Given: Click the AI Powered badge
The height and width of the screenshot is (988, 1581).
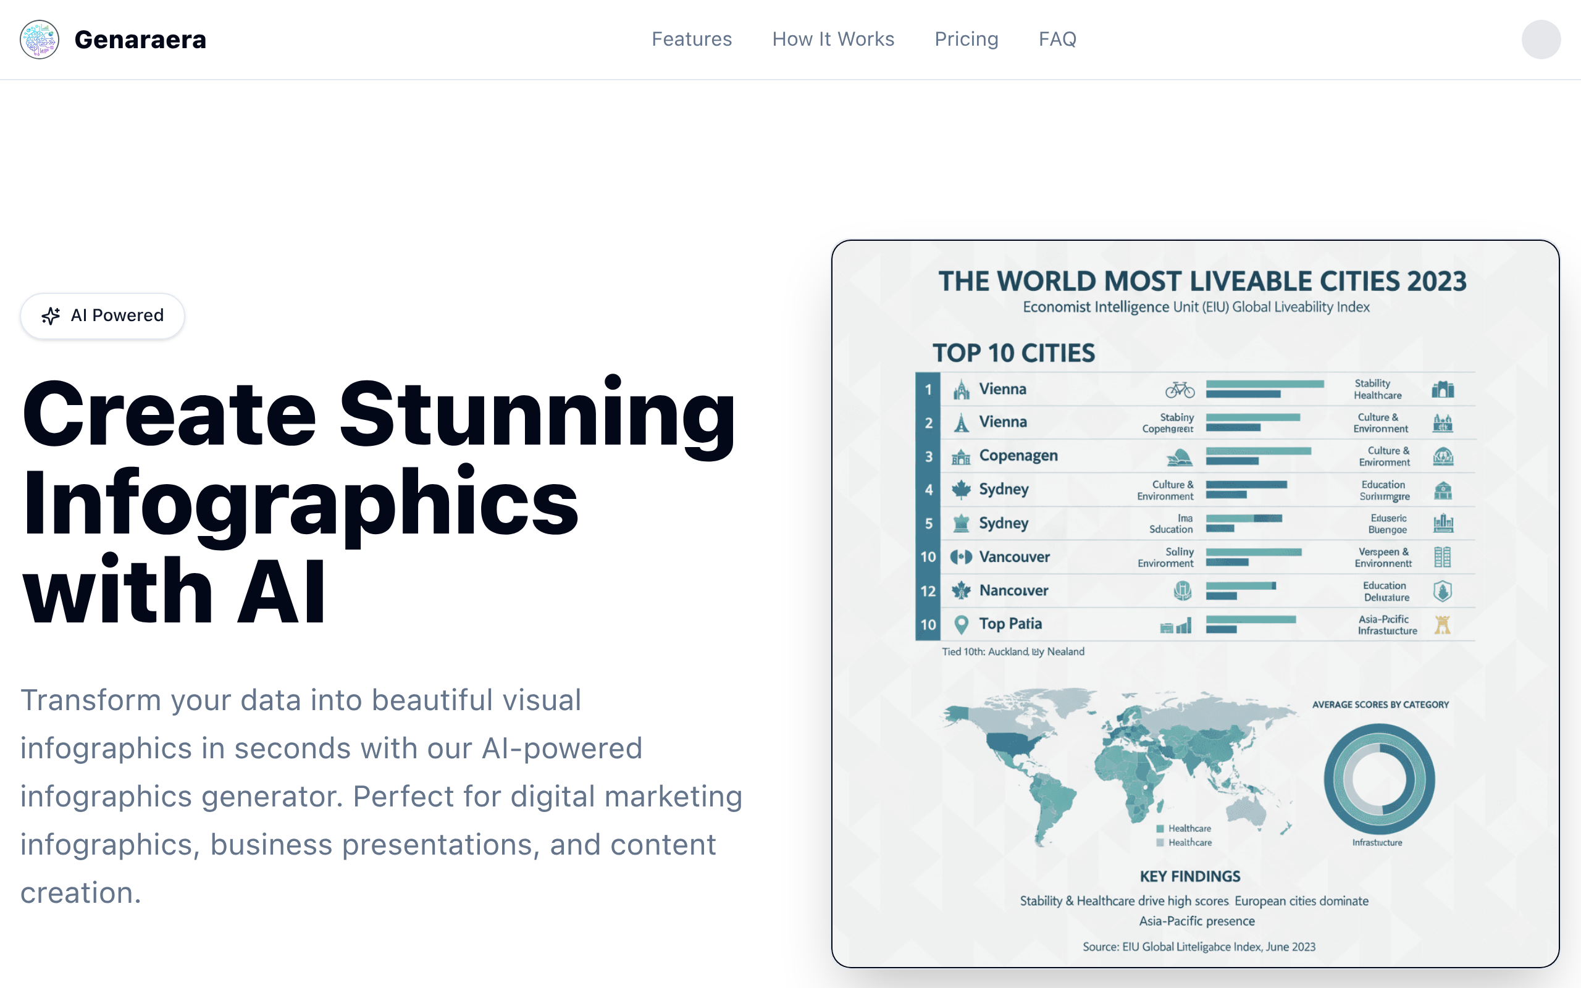Looking at the screenshot, I should point(103,316).
